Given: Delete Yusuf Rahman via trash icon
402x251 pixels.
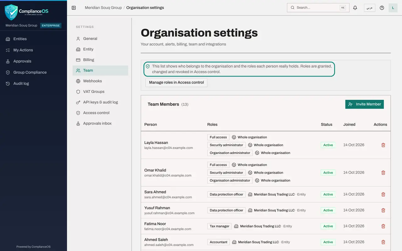Looking at the screenshot, I should [x=383, y=210].
